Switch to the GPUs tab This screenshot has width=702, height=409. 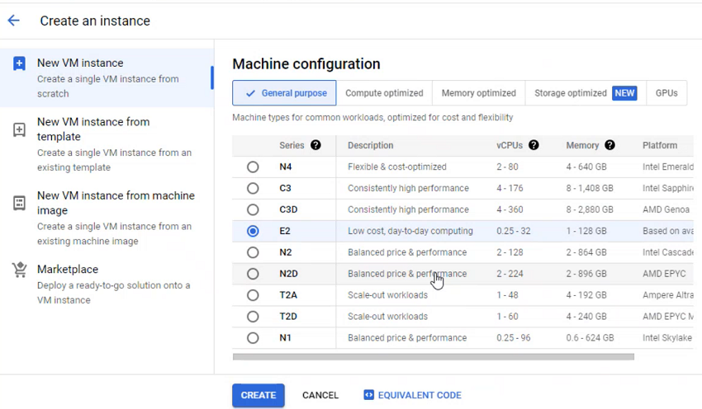tap(666, 93)
